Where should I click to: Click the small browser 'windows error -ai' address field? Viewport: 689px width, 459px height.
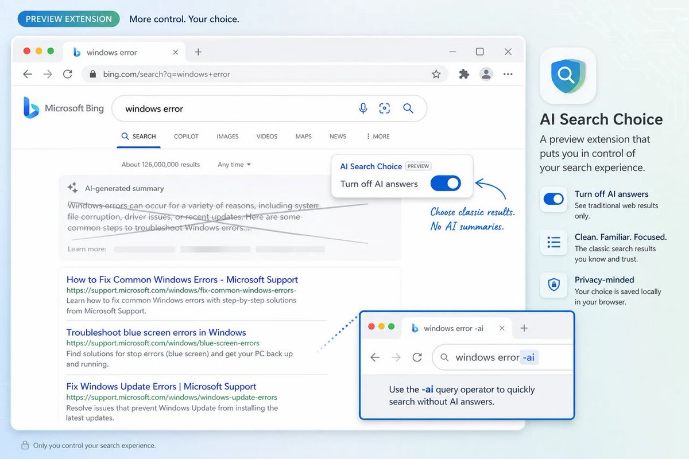tap(503, 357)
